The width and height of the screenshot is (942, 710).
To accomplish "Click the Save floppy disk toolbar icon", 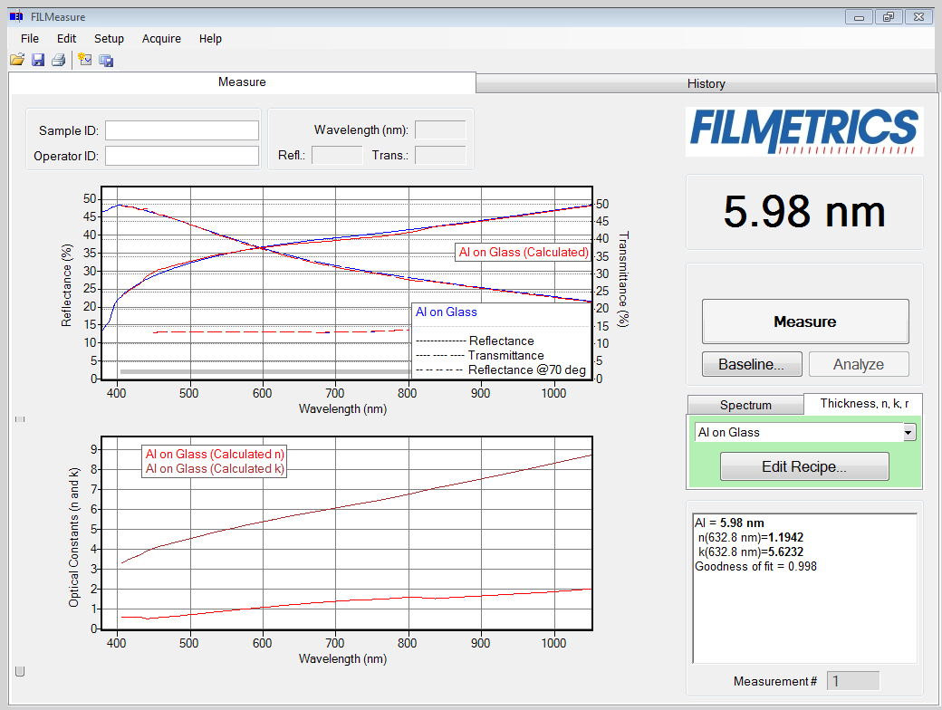I will coord(38,60).
